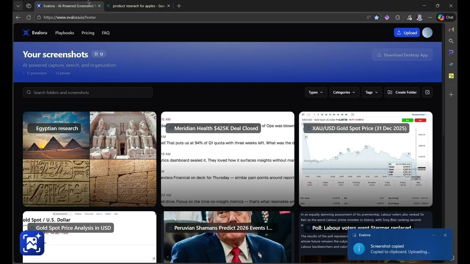
Task: Close the product reserach for apples tab
Action: (x=169, y=6)
